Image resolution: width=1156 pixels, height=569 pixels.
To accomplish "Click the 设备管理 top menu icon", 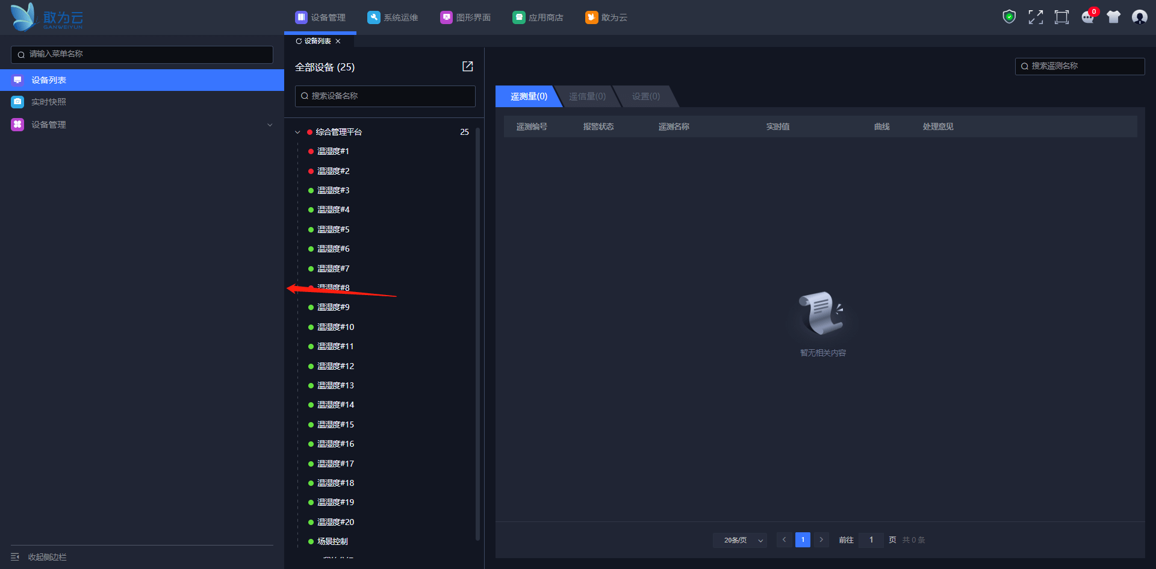I will pos(301,17).
